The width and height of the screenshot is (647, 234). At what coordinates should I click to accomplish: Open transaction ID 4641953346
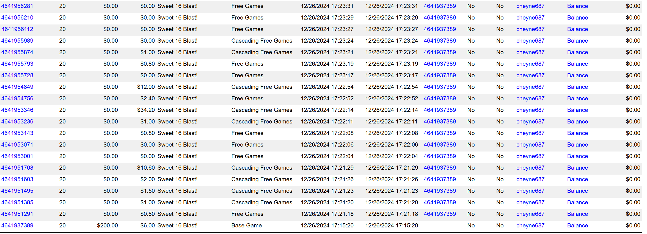(17, 110)
